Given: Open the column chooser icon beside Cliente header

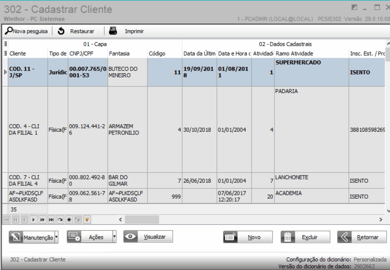Looking at the screenshot, I should pyautogui.click(x=5, y=53).
